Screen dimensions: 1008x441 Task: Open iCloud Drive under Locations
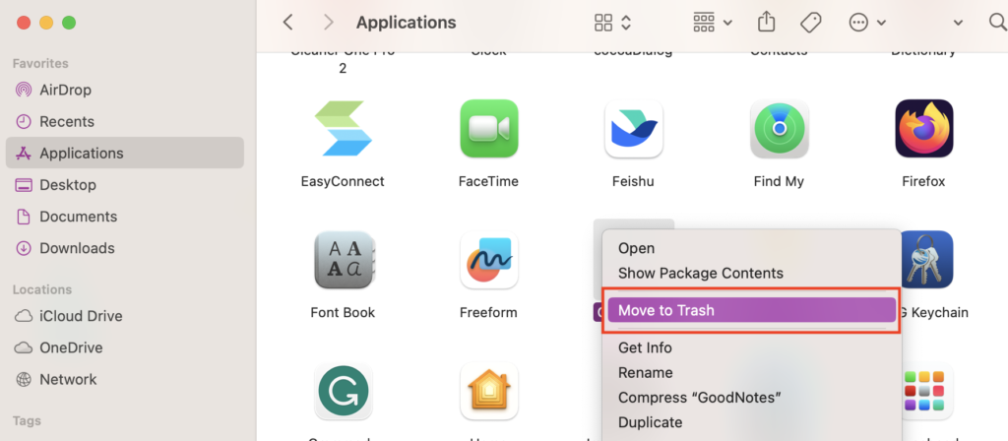click(x=81, y=316)
